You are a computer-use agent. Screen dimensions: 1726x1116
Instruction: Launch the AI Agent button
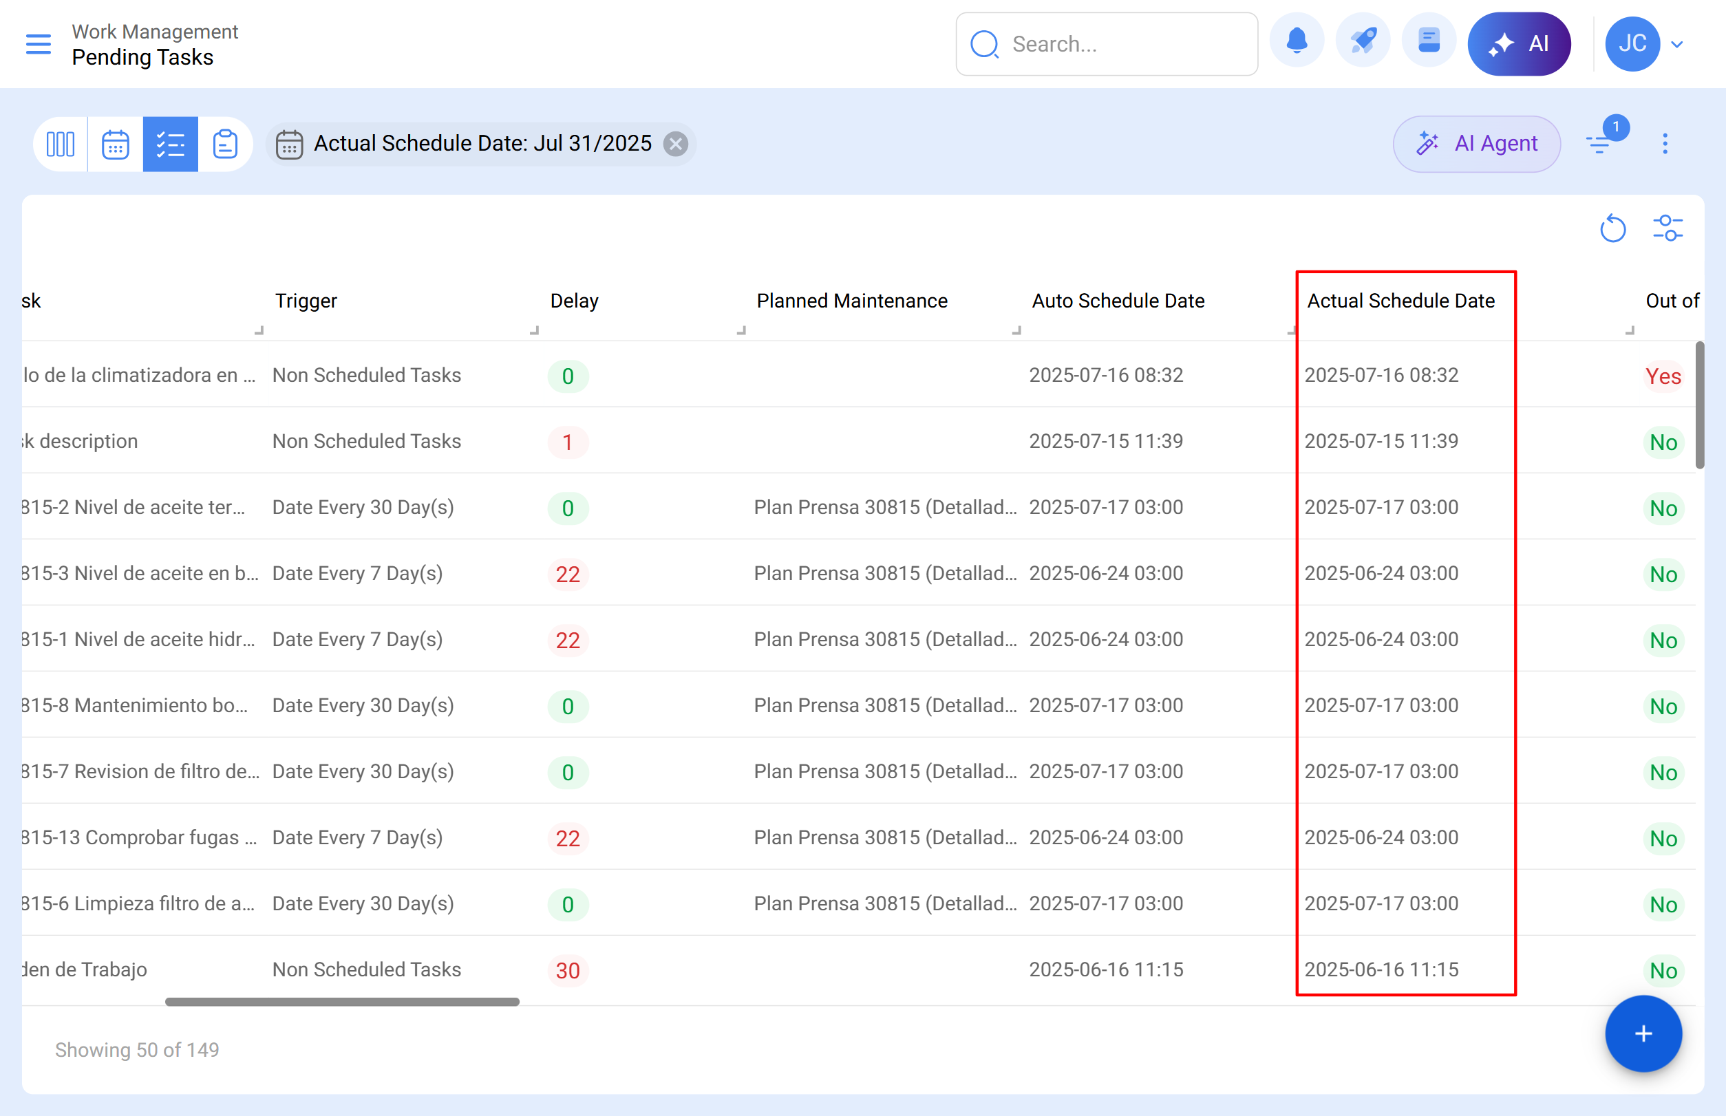pyautogui.click(x=1476, y=144)
